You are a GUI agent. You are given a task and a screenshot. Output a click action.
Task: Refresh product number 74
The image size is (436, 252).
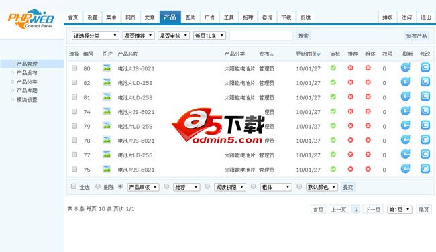click(405, 111)
